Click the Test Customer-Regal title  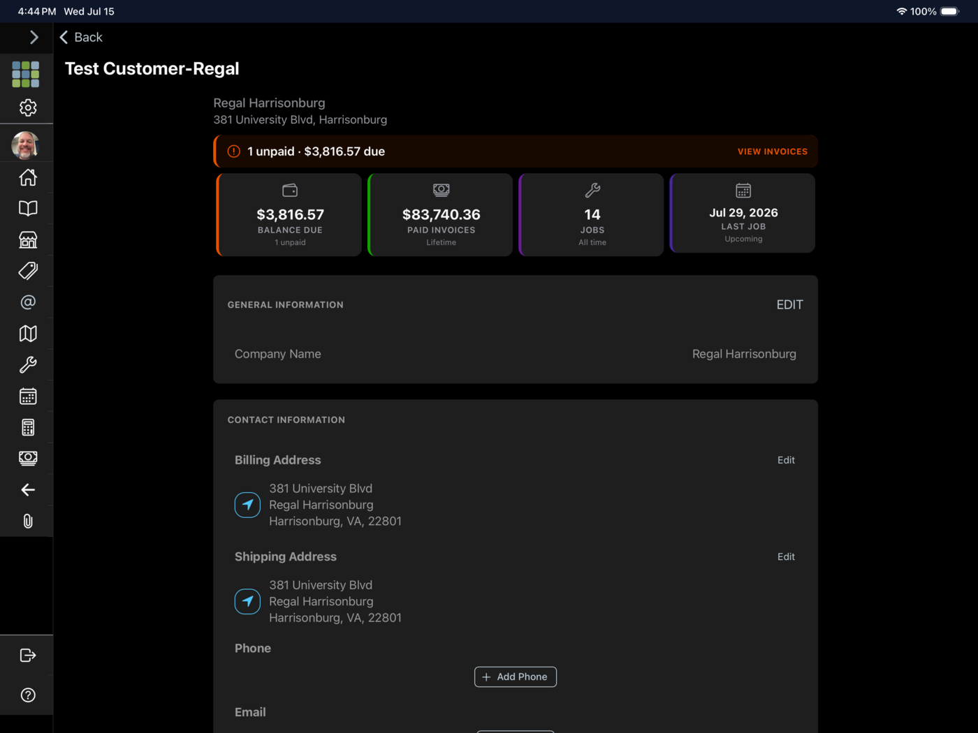pyautogui.click(x=152, y=68)
